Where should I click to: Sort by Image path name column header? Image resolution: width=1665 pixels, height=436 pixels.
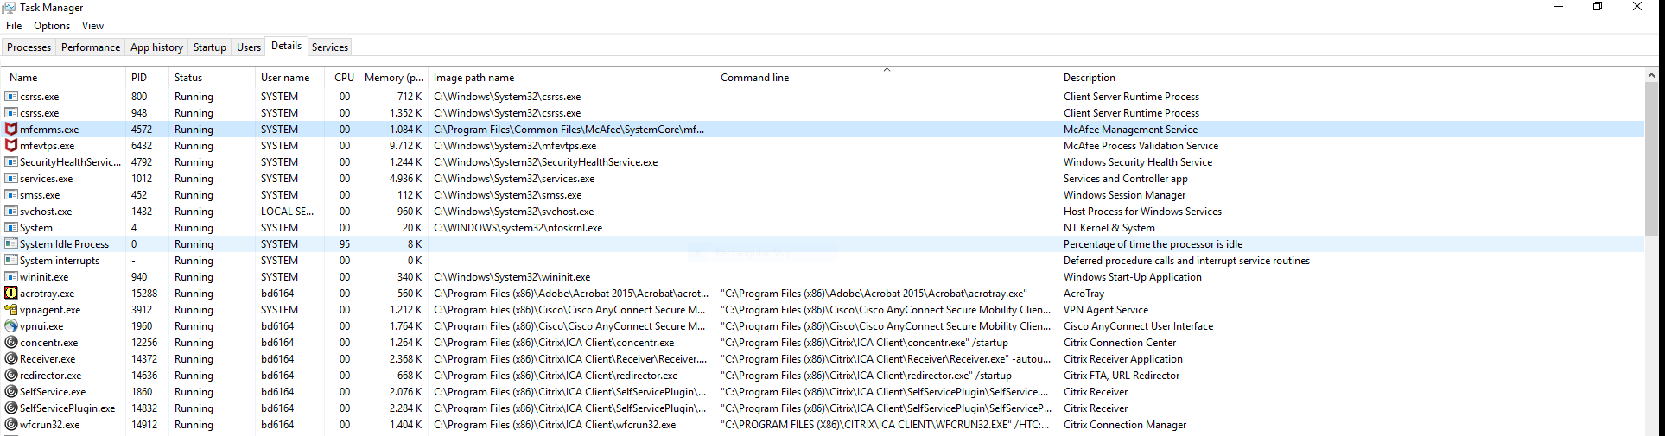point(571,78)
